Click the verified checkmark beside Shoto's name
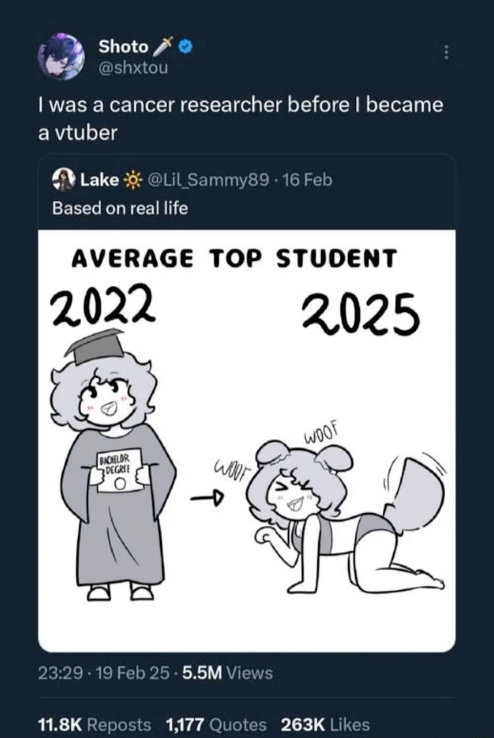This screenshot has height=738, width=494. coord(185,47)
